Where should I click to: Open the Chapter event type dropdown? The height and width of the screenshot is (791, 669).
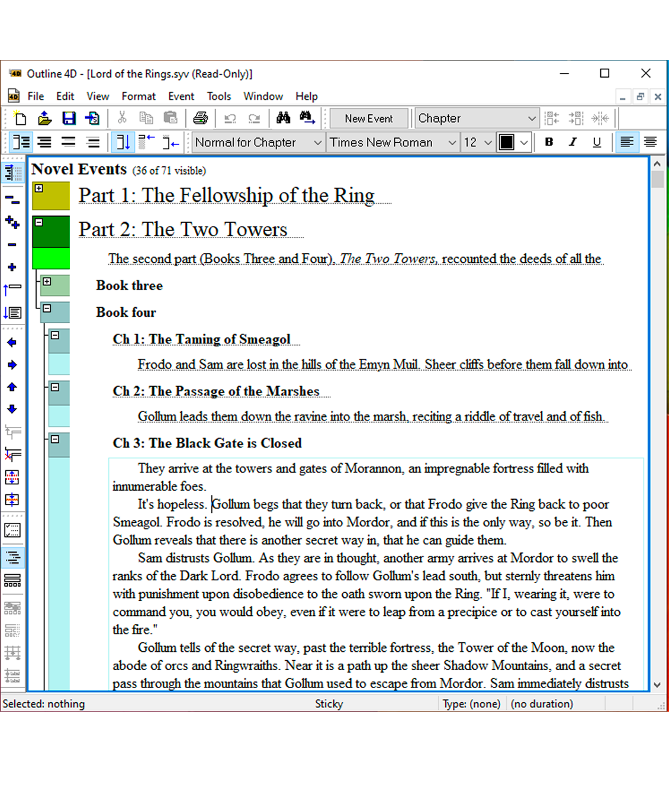click(531, 118)
